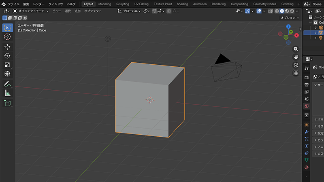Image resolution: width=324 pixels, height=182 pixels.
Task: Switch to perspective/orthographic with grid icon
Action: 296,73
